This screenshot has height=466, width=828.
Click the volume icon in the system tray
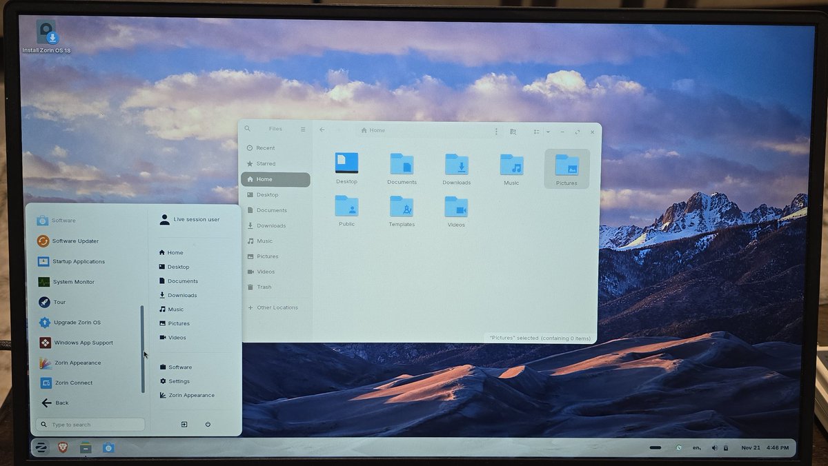[713, 448]
